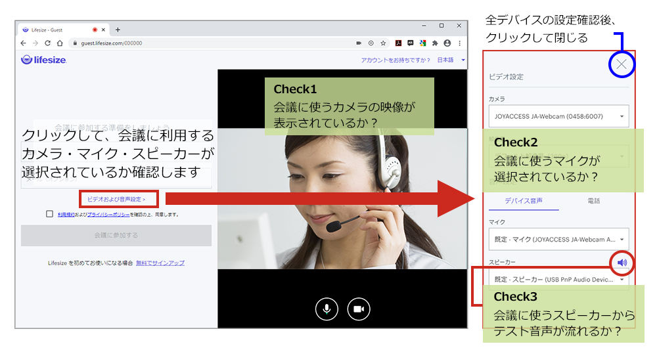
Task: Reload the Lifesize guest page
Action: [48, 43]
